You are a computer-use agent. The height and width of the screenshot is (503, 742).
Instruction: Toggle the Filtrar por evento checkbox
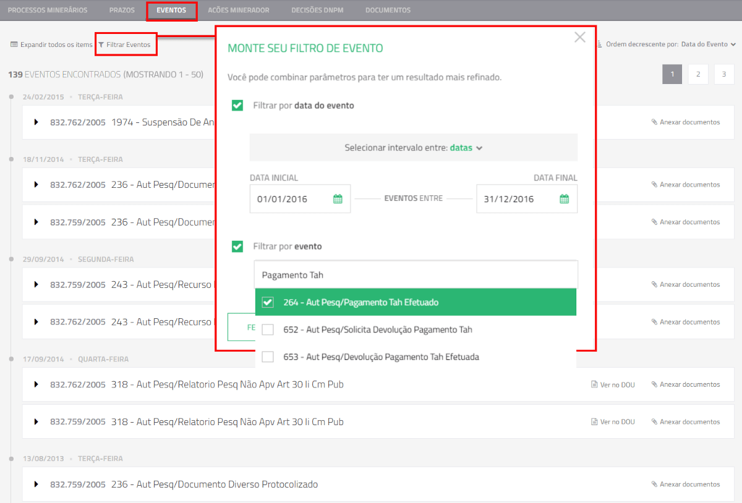237,247
